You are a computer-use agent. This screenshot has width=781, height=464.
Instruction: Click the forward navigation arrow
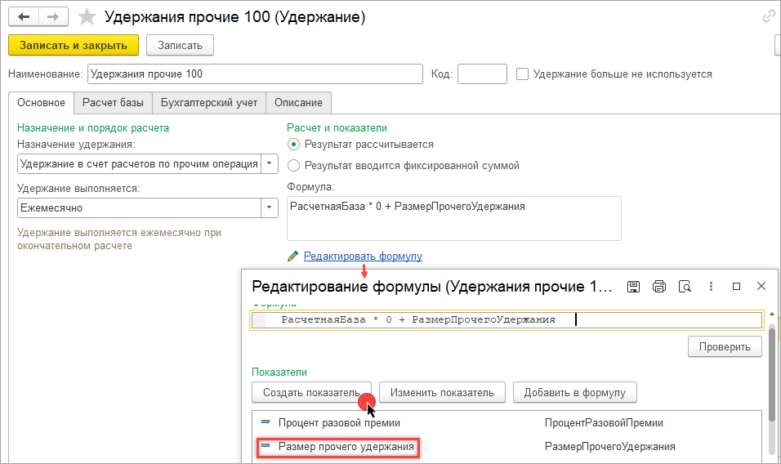(x=53, y=16)
